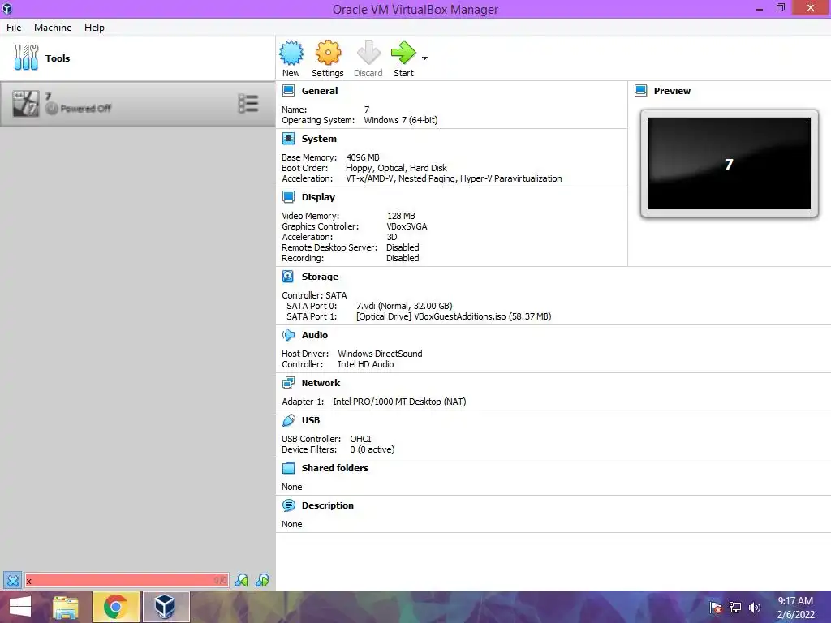
Task: Click the Graphics Controller value VBoxSVGA
Action: click(407, 226)
